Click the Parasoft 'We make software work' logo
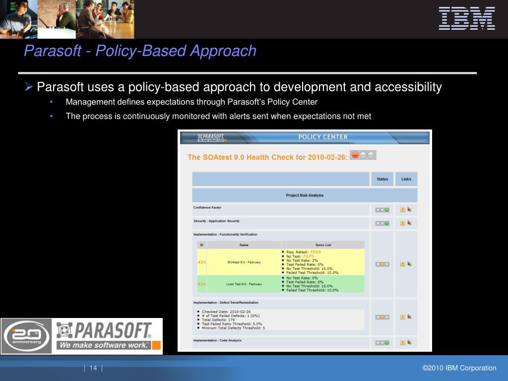The image size is (508, 381). point(108,336)
